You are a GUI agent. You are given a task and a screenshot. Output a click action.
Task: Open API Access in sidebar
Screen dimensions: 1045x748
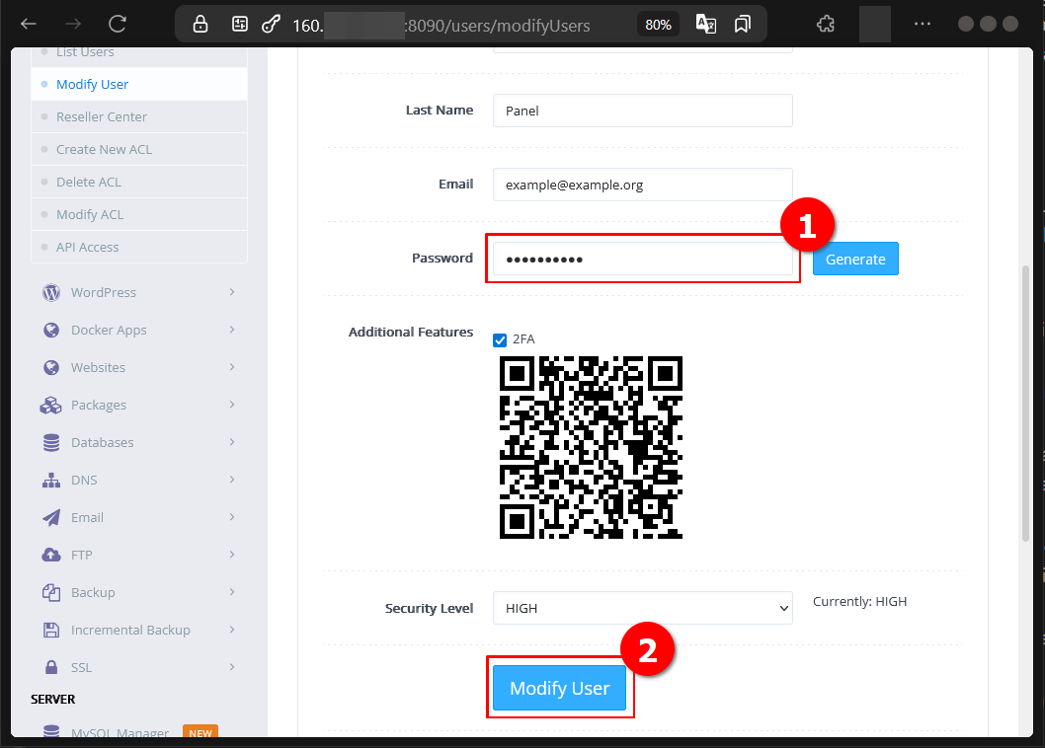(139, 247)
